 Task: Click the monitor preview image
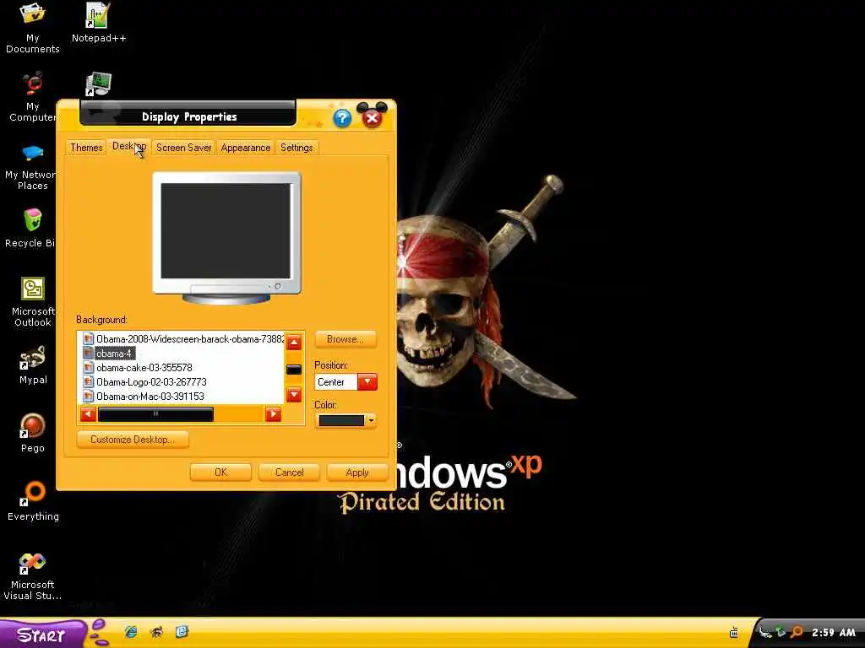(226, 237)
